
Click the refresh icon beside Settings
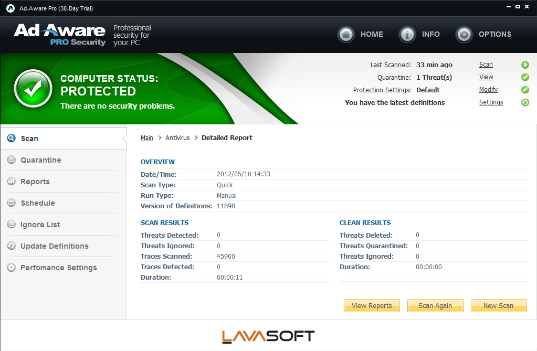525,102
